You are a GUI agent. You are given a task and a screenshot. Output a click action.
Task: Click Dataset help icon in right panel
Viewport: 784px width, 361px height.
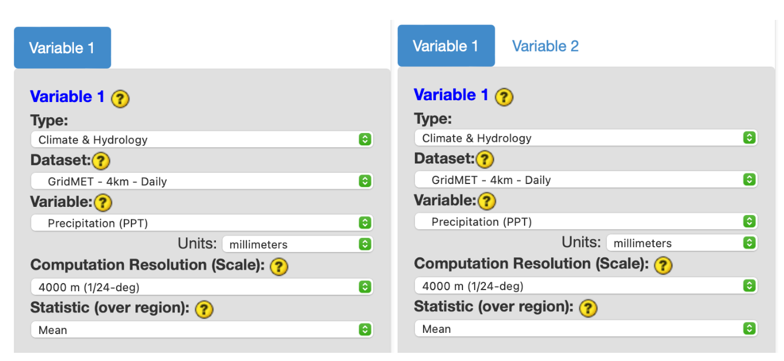tap(485, 159)
